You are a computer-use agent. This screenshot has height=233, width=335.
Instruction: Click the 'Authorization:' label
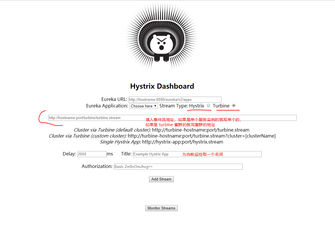coord(97,166)
